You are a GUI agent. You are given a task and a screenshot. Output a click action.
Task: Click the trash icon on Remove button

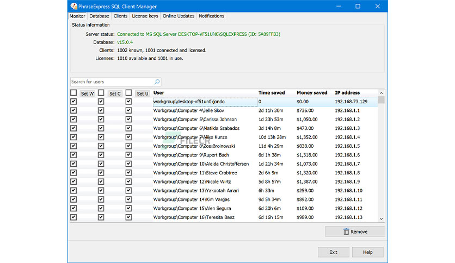click(346, 231)
